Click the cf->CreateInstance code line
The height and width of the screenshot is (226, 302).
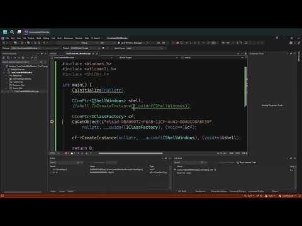(157, 137)
